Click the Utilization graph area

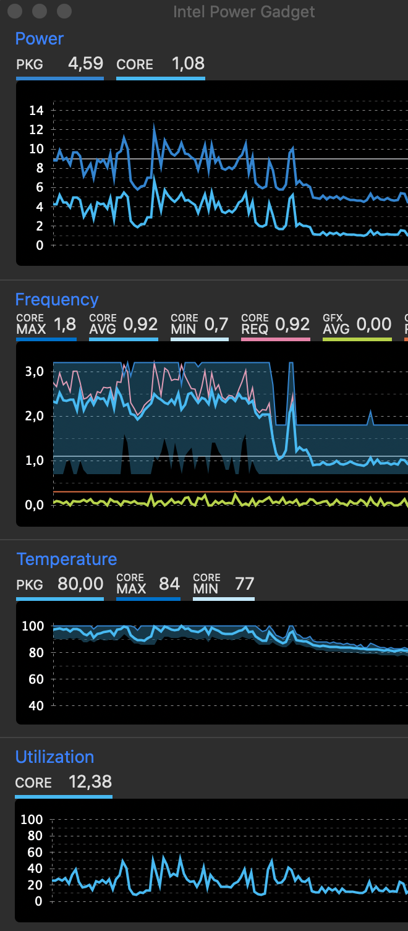pyautogui.click(x=212, y=861)
